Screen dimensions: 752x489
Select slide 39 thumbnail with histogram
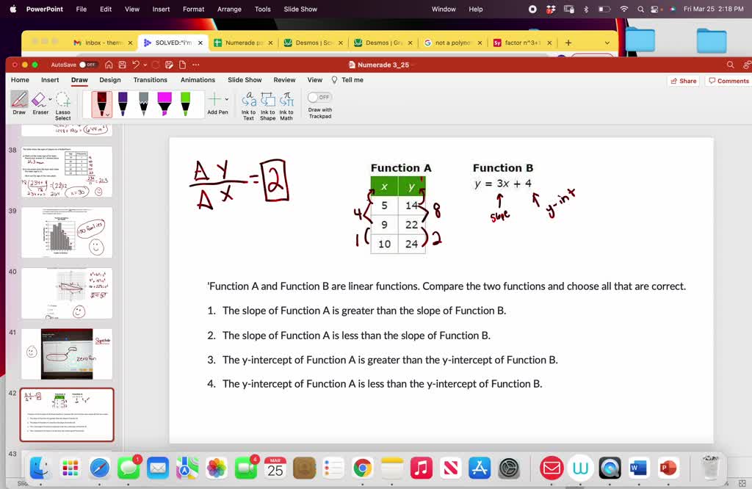point(67,232)
